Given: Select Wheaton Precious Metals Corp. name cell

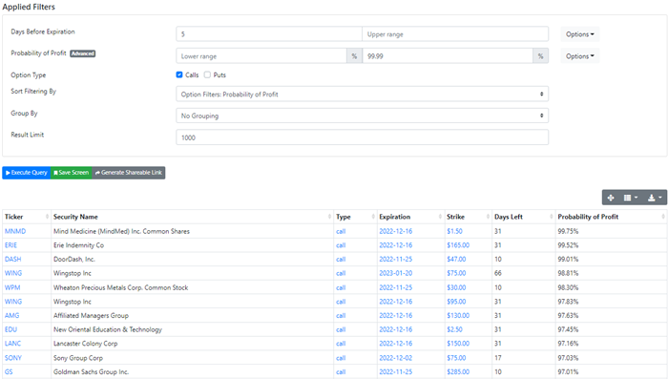Looking at the screenshot, I should coord(192,287).
